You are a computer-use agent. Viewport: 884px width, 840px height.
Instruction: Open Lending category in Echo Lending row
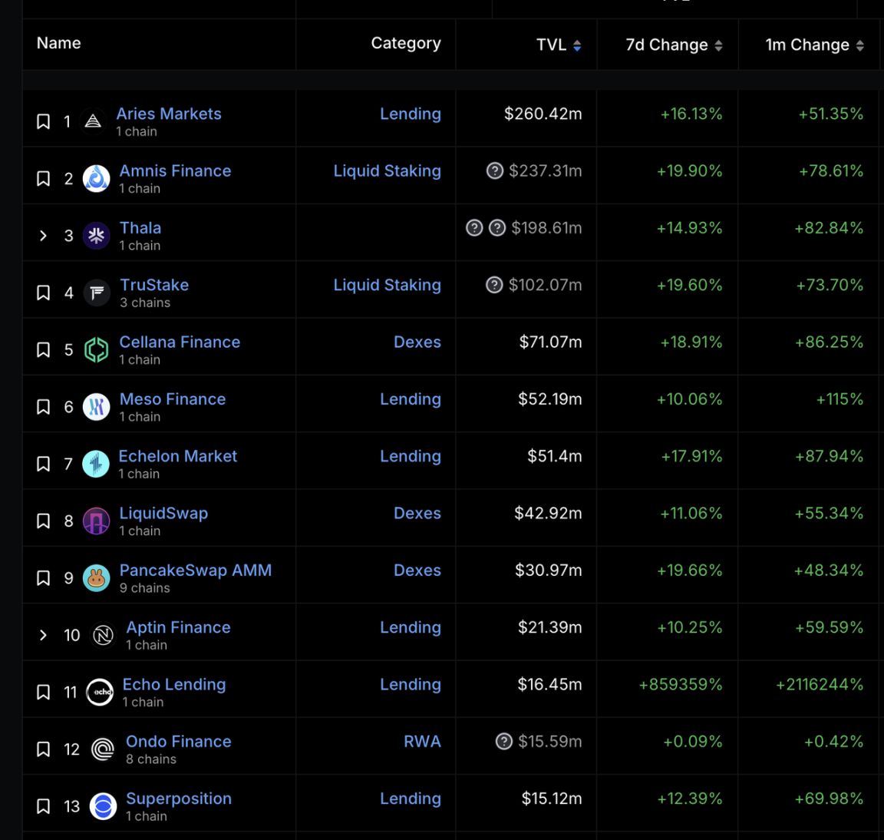(411, 683)
